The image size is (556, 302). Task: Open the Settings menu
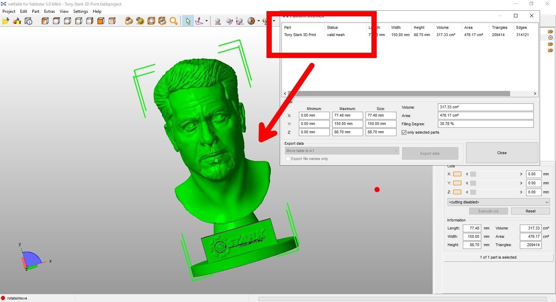[x=81, y=11]
